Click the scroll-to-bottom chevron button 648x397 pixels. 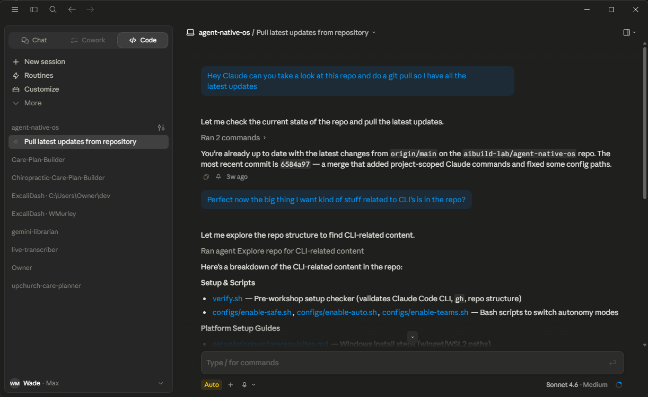click(x=413, y=337)
